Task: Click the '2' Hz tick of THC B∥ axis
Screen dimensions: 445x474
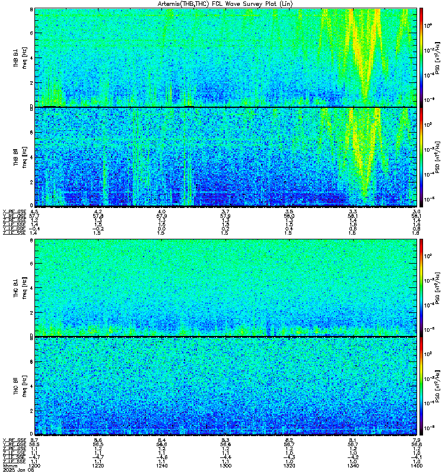Action: pyautogui.click(x=31, y=411)
